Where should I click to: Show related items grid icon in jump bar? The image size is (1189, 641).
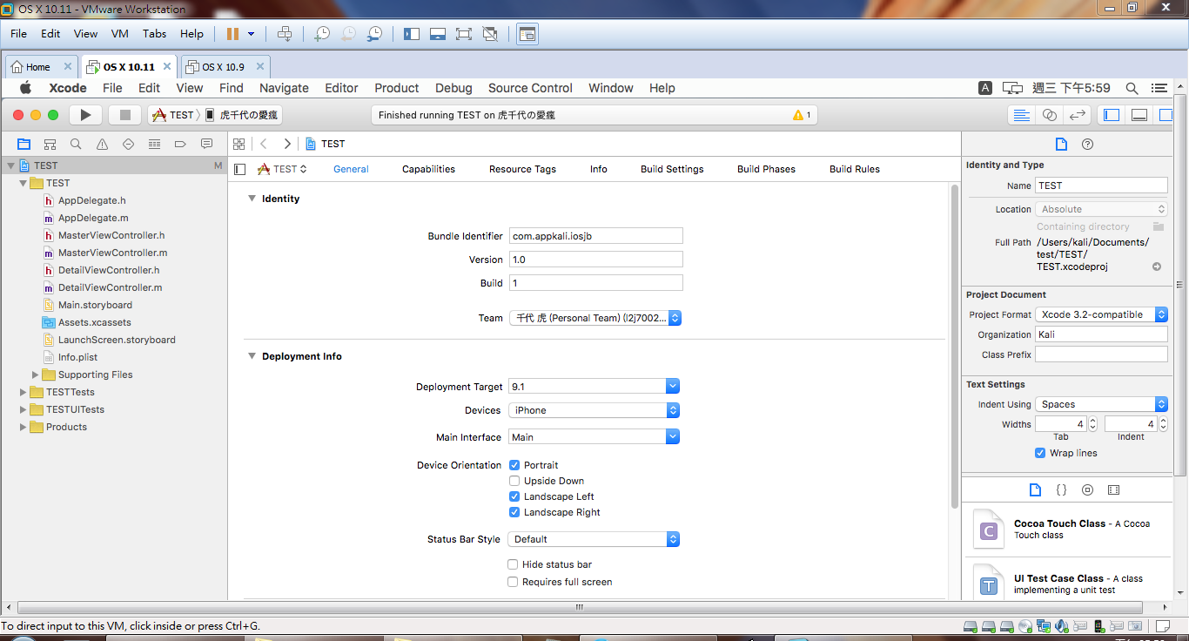(239, 144)
